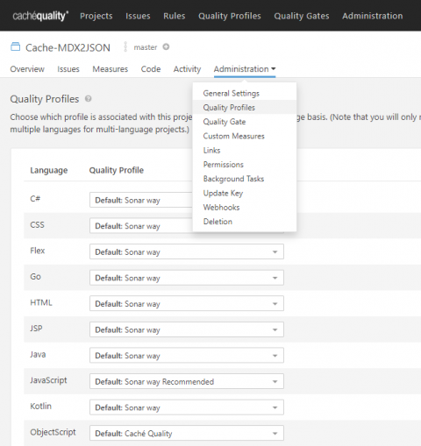Expand the Java quality profile dropdown
The height and width of the screenshot is (446, 421).
(x=187, y=356)
